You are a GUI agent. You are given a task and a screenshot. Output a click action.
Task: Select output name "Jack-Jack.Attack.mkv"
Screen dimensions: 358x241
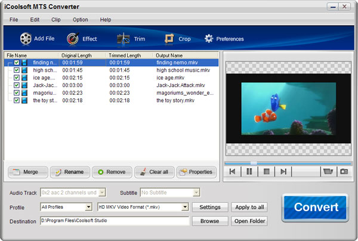point(181,85)
